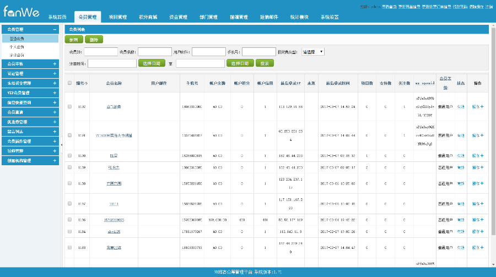This screenshot has width=496, height=277.
Task: Click the plus icon beside 会员审核
Action: [55, 64]
